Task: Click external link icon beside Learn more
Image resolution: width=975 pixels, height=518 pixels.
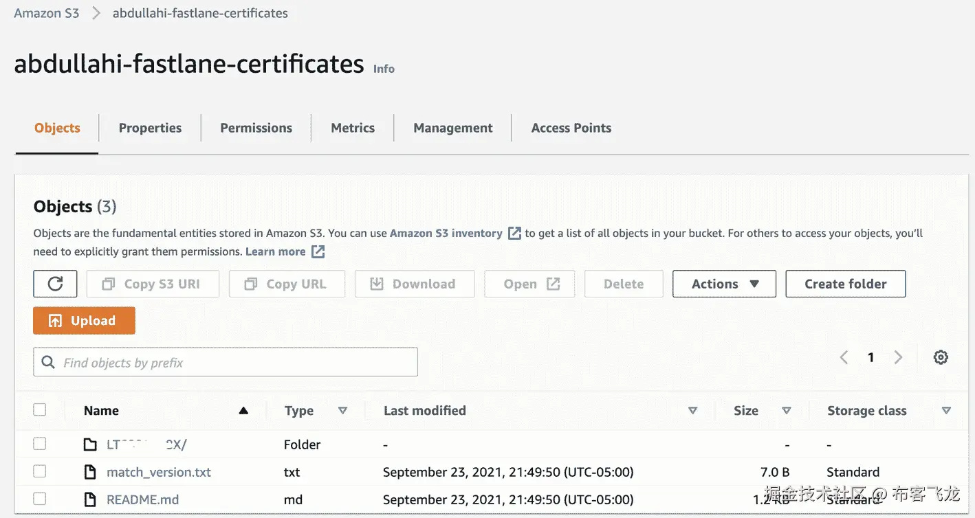Action: pyautogui.click(x=318, y=251)
